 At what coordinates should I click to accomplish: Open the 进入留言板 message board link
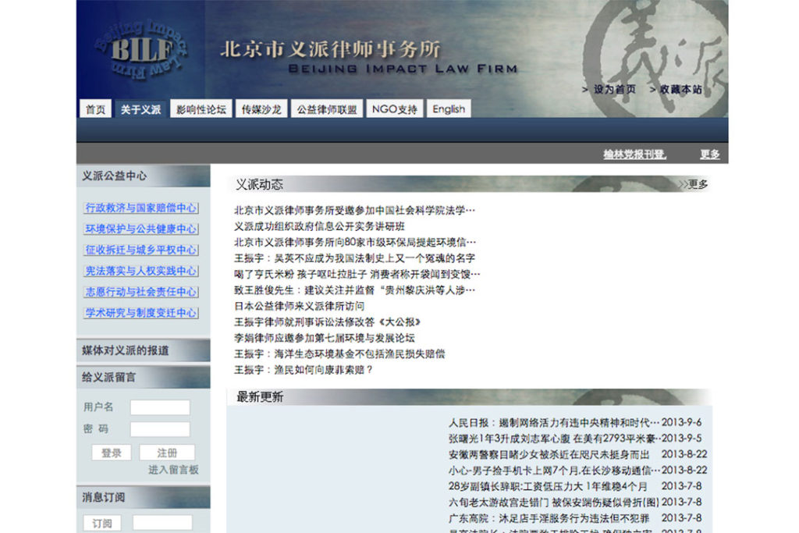coord(173,470)
